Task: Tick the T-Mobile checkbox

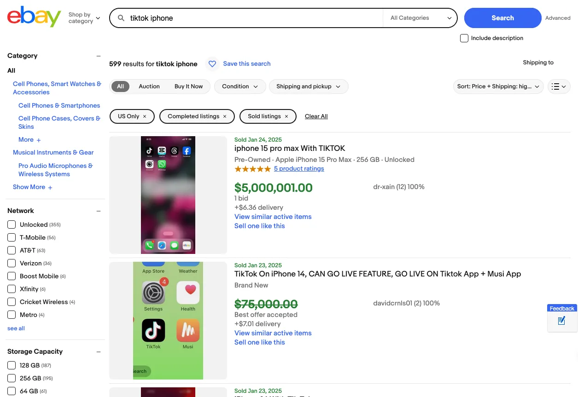Action: (x=12, y=237)
